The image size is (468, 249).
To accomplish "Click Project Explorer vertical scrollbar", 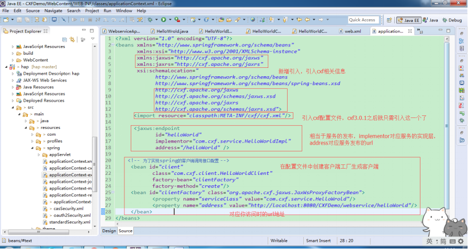I will (95, 164).
